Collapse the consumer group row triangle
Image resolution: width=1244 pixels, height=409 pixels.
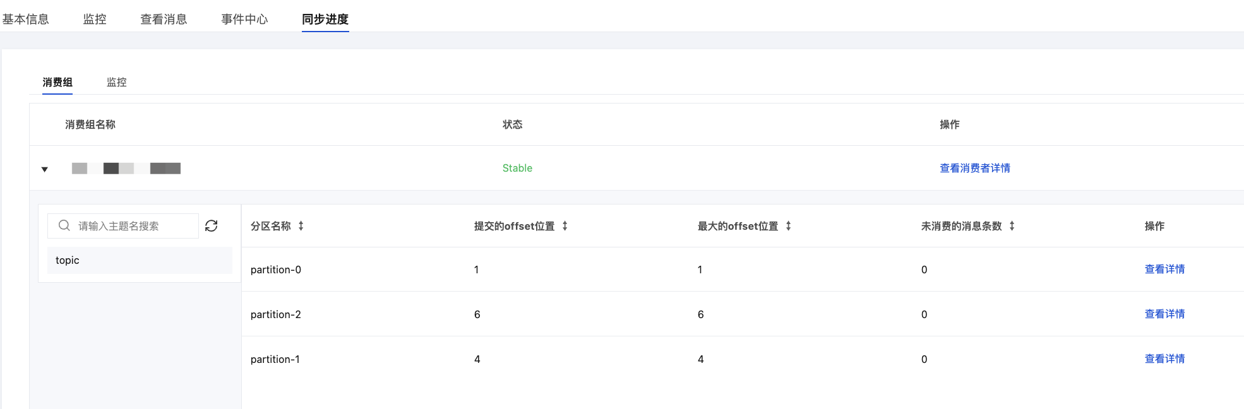[45, 169]
